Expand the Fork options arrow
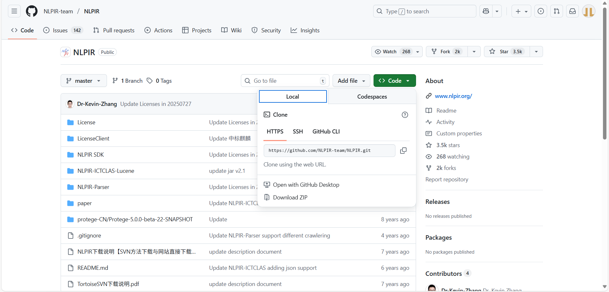 tap(474, 52)
